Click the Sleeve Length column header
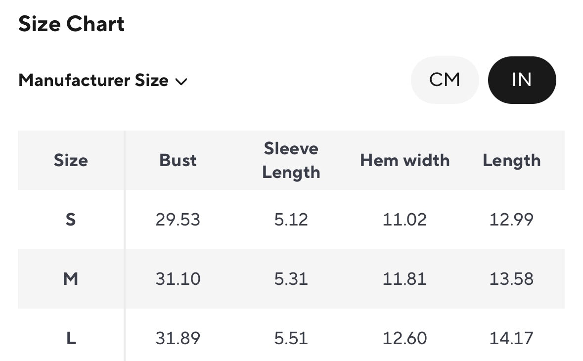583x361 pixels. [x=291, y=160]
